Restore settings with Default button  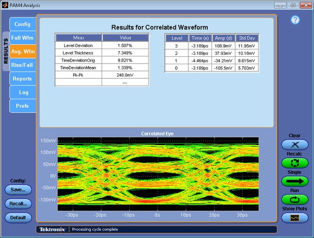(x=18, y=218)
